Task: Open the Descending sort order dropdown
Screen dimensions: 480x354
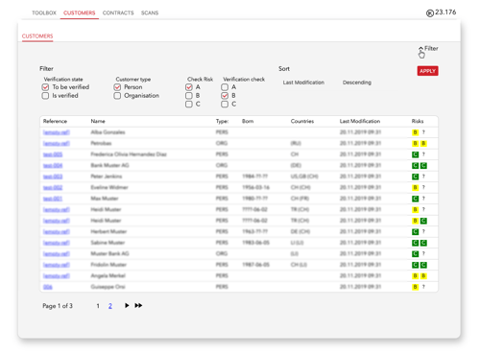Action: tap(357, 83)
